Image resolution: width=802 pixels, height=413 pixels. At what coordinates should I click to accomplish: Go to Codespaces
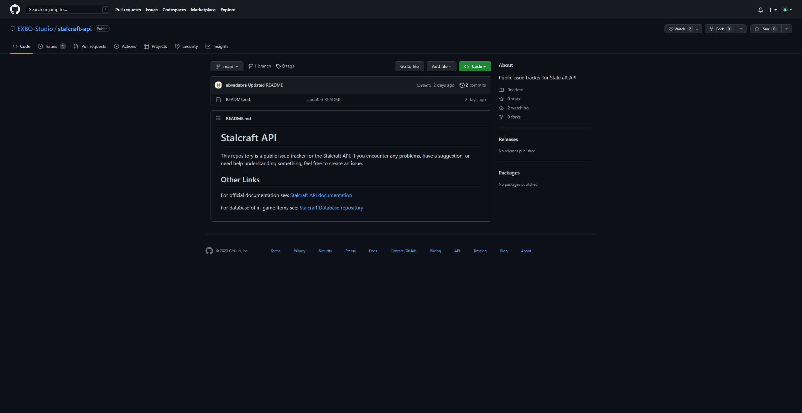174,10
